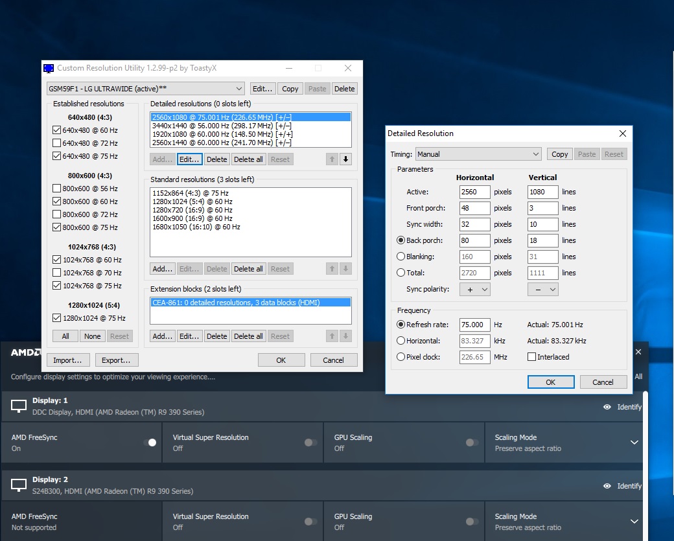674x541 pixels.
Task: Open horizontal sync polarity dropdown
Action: pos(475,290)
